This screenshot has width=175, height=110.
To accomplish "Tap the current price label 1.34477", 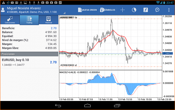I will point(167,53).
